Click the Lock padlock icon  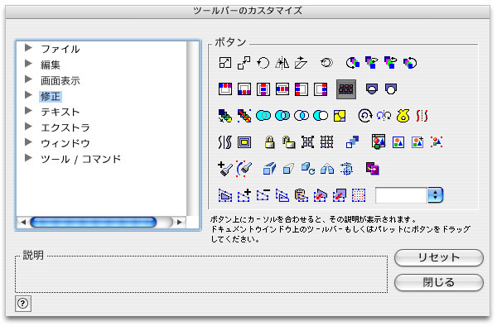(269, 142)
